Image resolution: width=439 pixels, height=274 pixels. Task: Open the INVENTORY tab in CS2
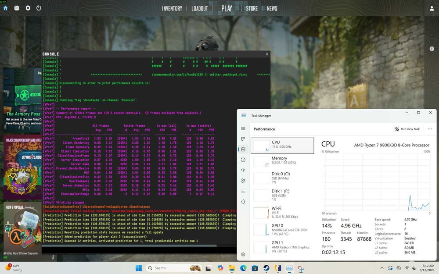click(x=172, y=8)
